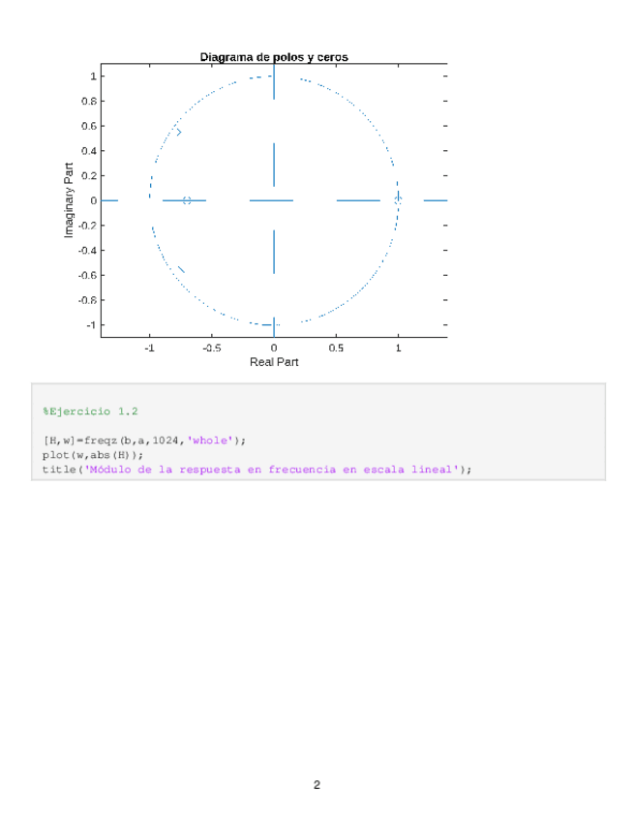The image size is (634, 821).
Task: Click the x-axis tick label 0.5
Action: point(336,348)
